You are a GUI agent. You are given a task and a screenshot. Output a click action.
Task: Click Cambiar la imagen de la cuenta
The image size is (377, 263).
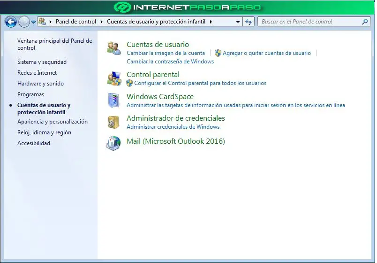point(166,53)
